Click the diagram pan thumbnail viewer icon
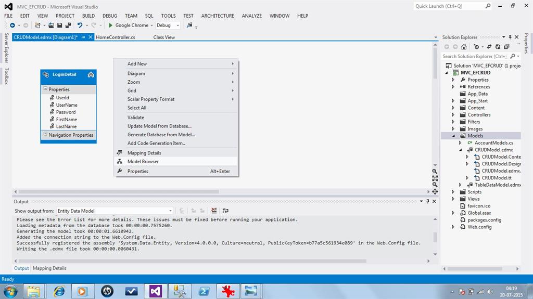The image size is (533, 299). point(435,192)
